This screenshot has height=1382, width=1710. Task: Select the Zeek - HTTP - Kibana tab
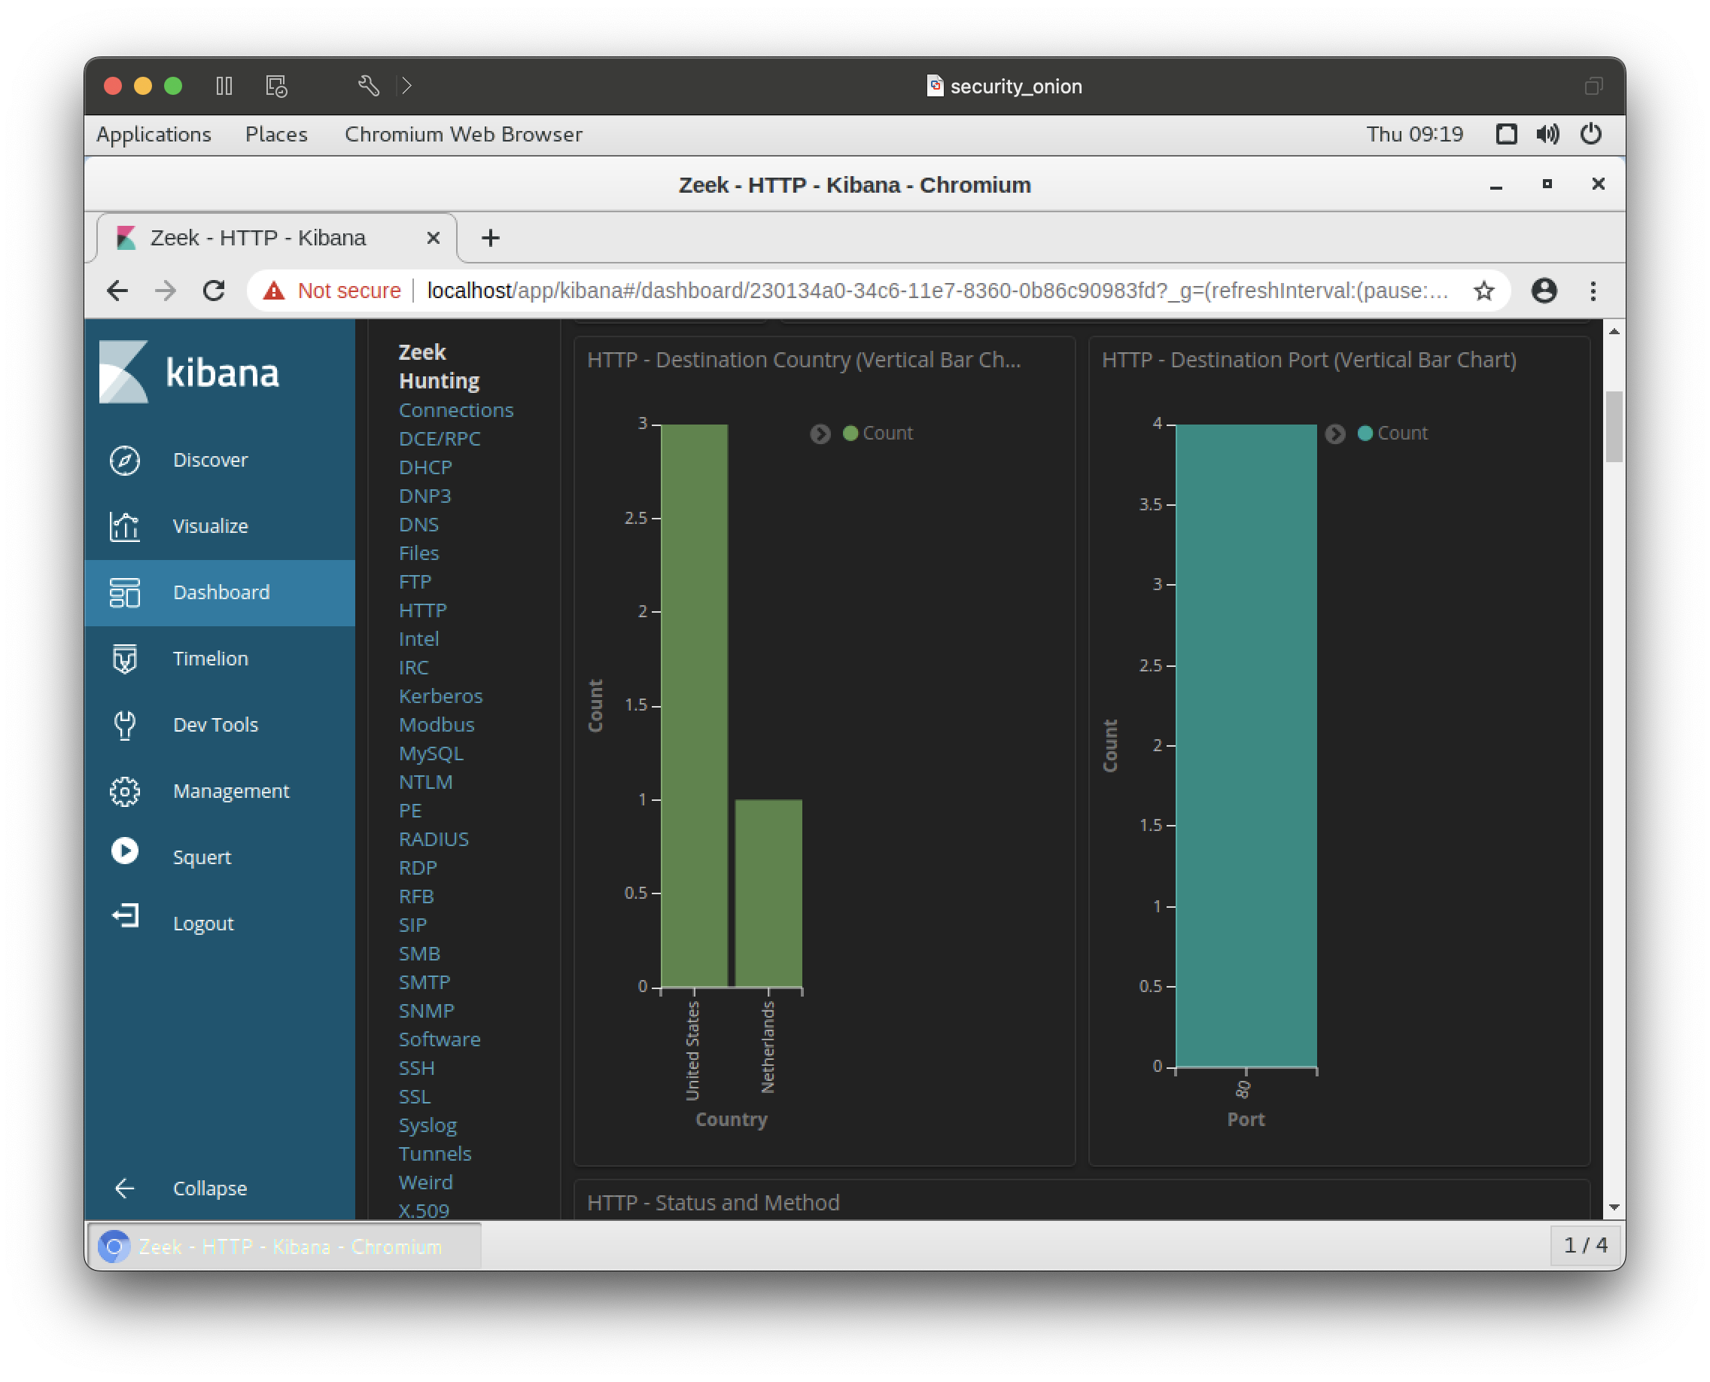click(276, 237)
